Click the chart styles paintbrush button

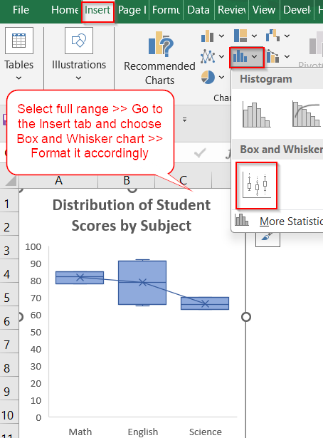click(x=268, y=239)
